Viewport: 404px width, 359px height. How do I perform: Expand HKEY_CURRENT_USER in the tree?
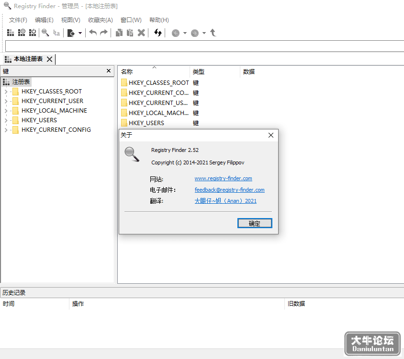point(6,101)
